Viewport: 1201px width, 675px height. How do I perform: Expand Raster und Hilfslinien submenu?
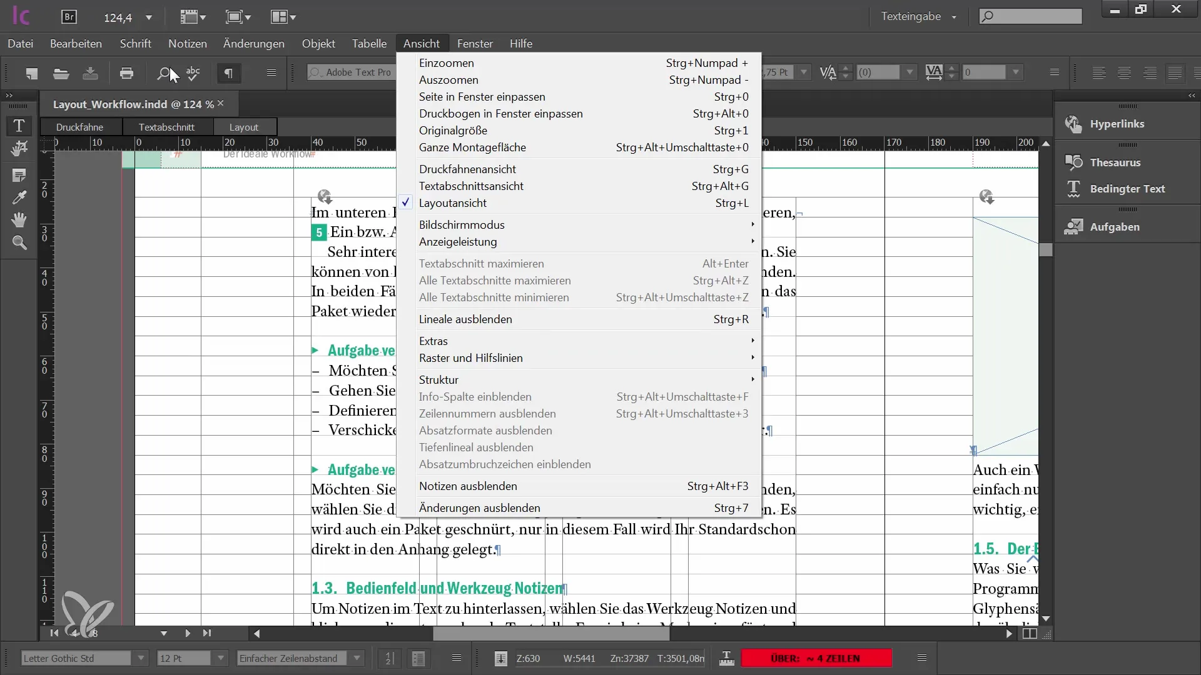(x=470, y=357)
